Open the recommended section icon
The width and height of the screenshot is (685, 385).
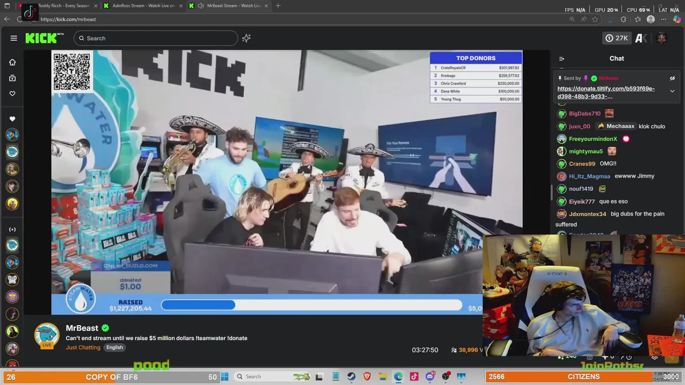[x=12, y=229]
